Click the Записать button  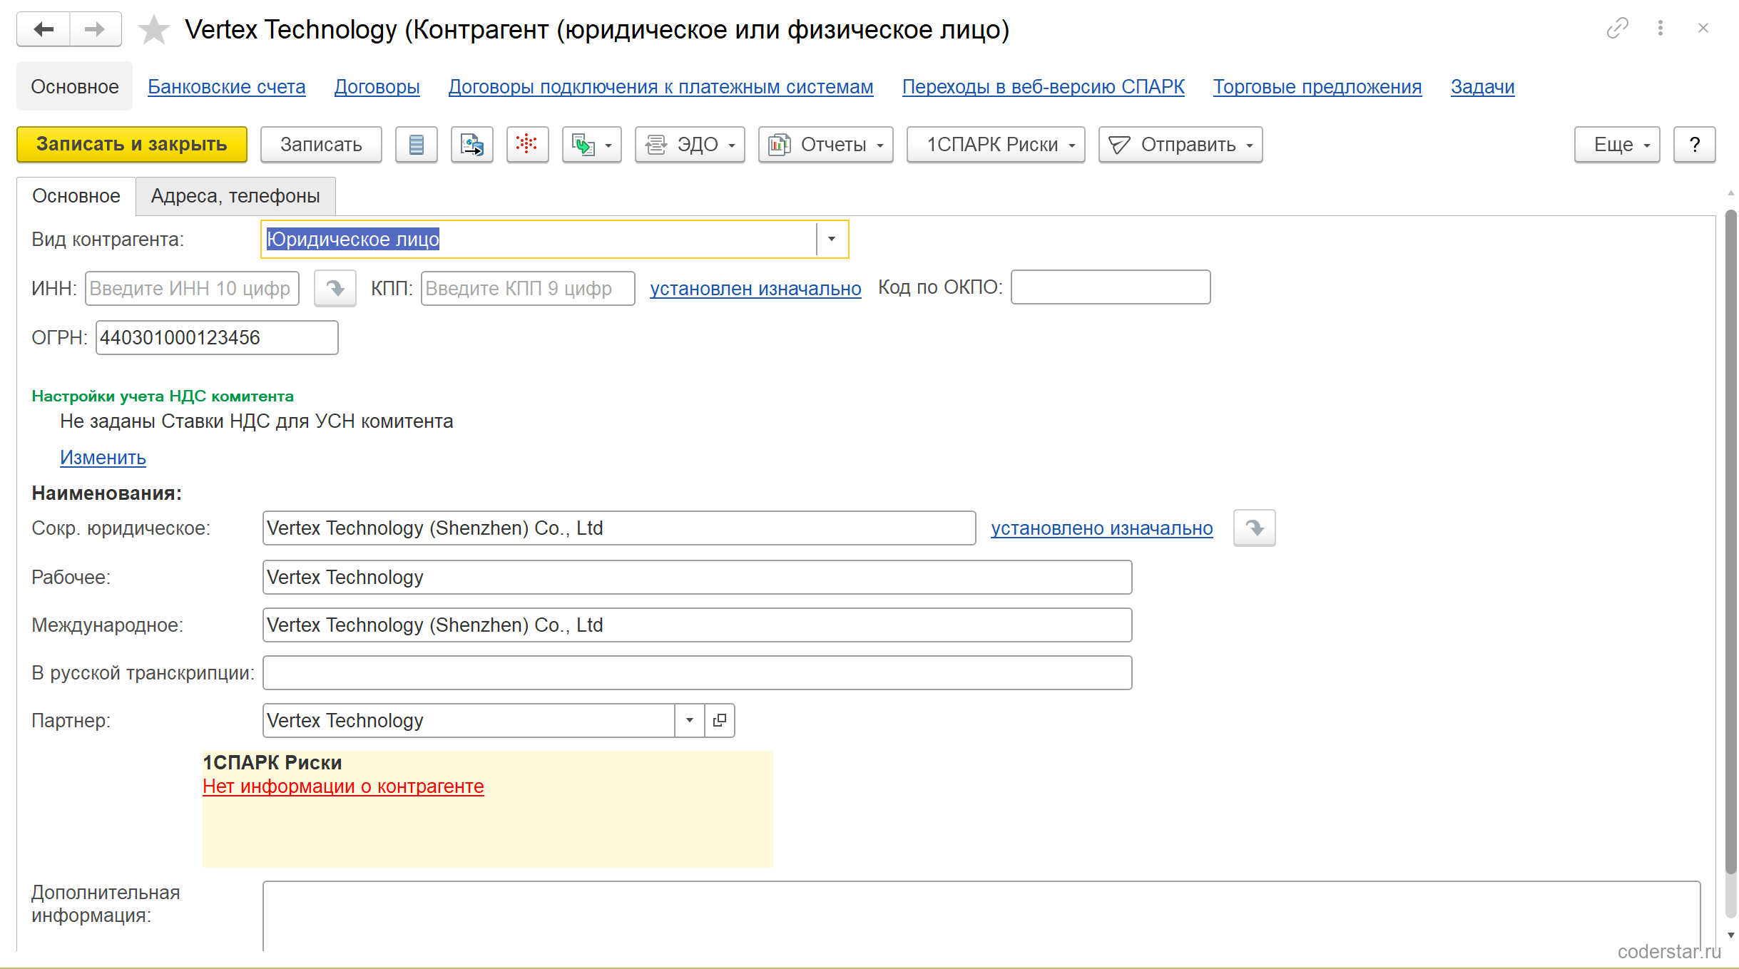(x=321, y=145)
